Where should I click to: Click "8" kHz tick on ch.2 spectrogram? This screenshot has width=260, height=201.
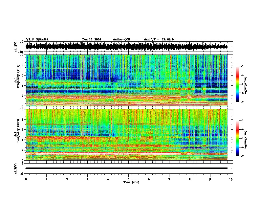pyautogui.click(x=23, y=120)
